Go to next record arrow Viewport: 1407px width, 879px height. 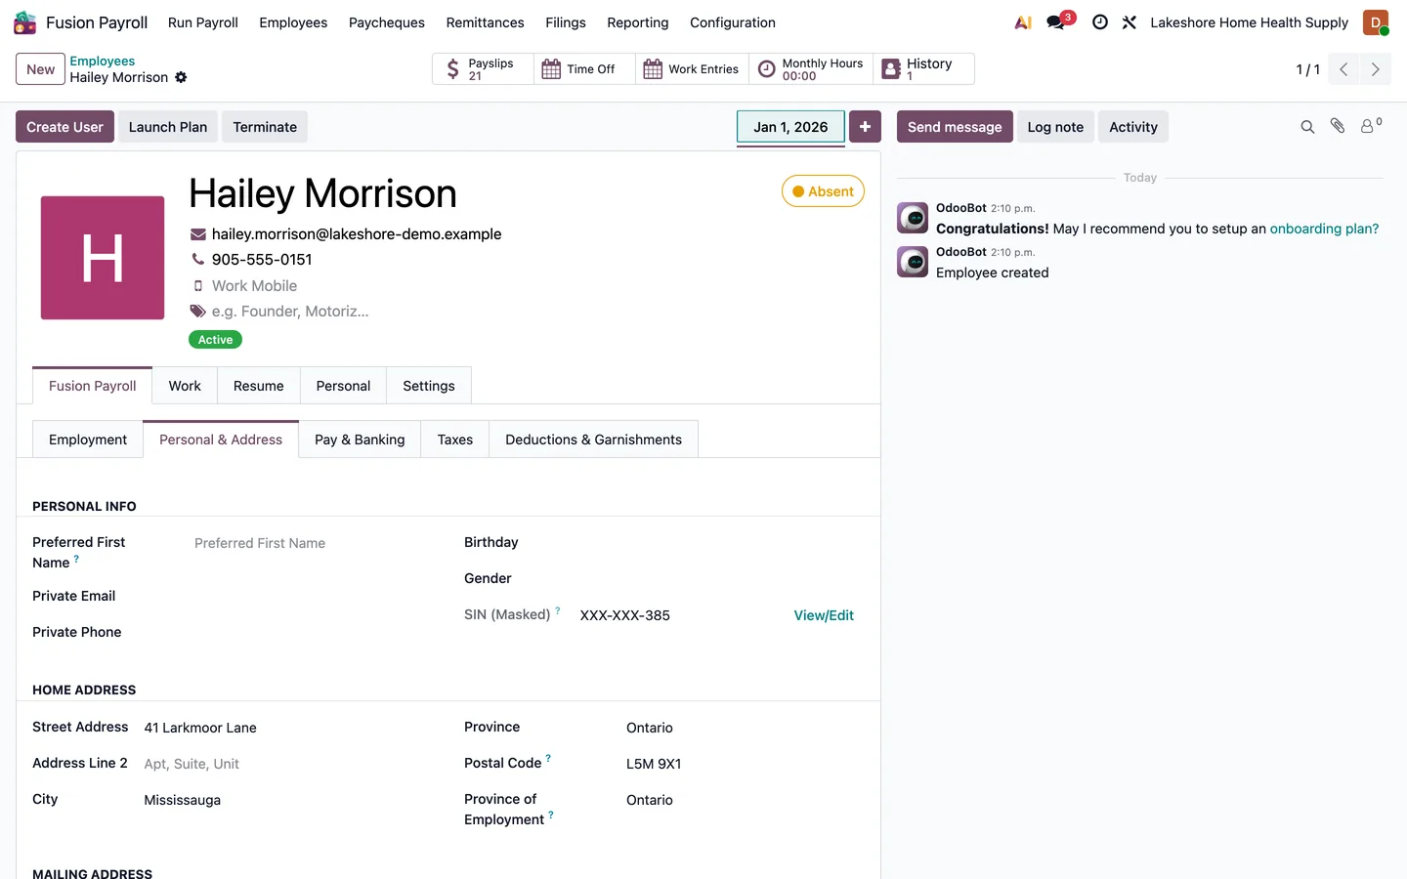[1375, 69]
